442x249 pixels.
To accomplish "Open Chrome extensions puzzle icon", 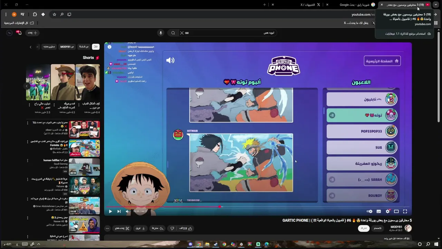I will (35, 14).
